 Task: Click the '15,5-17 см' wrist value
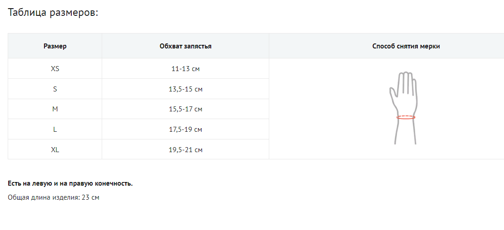[x=185, y=109]
